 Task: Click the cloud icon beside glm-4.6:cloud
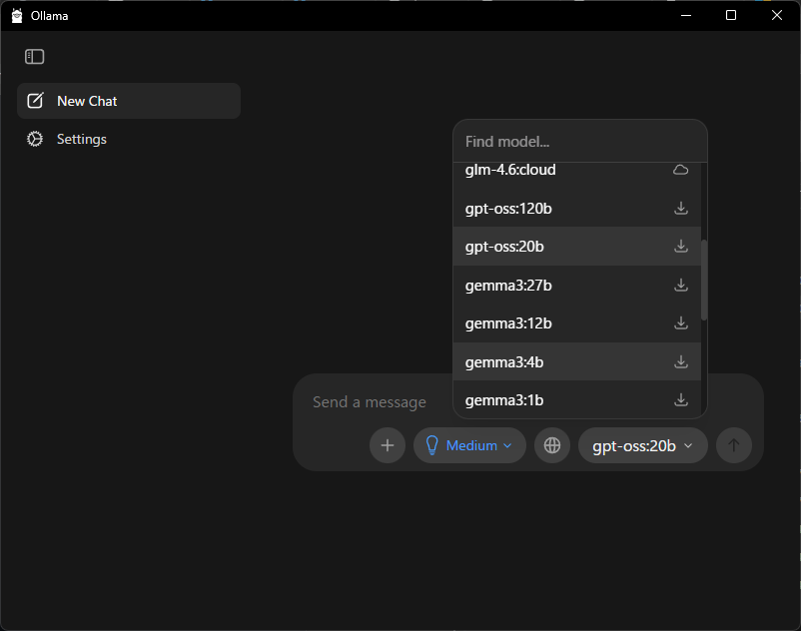click(681, 171)
